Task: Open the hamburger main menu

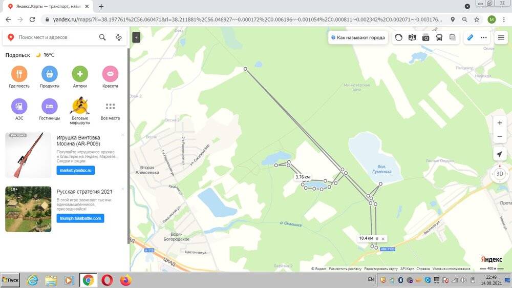Action: tap(501, 37)
